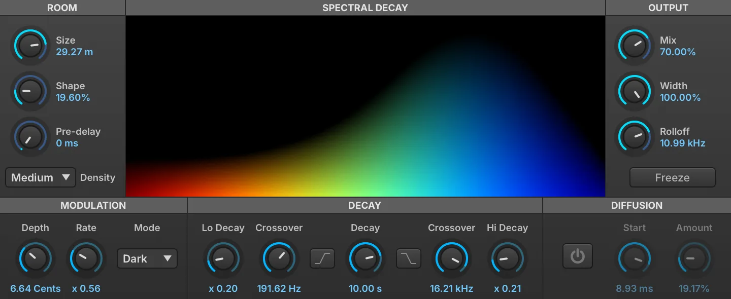Image resolution: width=731 pixels, height=299 pixels.
Task: Click the Diffusion Amount knob
Action: point(694,258)
